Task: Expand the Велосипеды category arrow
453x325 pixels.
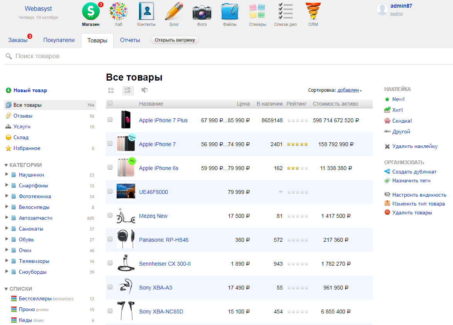Action: click(x=7, y=207)
